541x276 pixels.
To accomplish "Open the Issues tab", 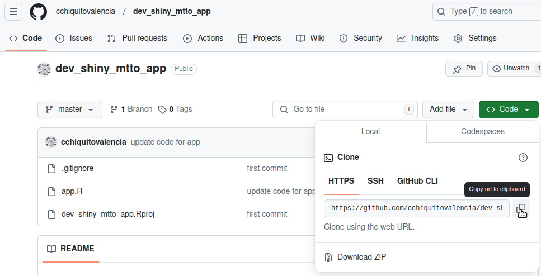I will [74, 38].
